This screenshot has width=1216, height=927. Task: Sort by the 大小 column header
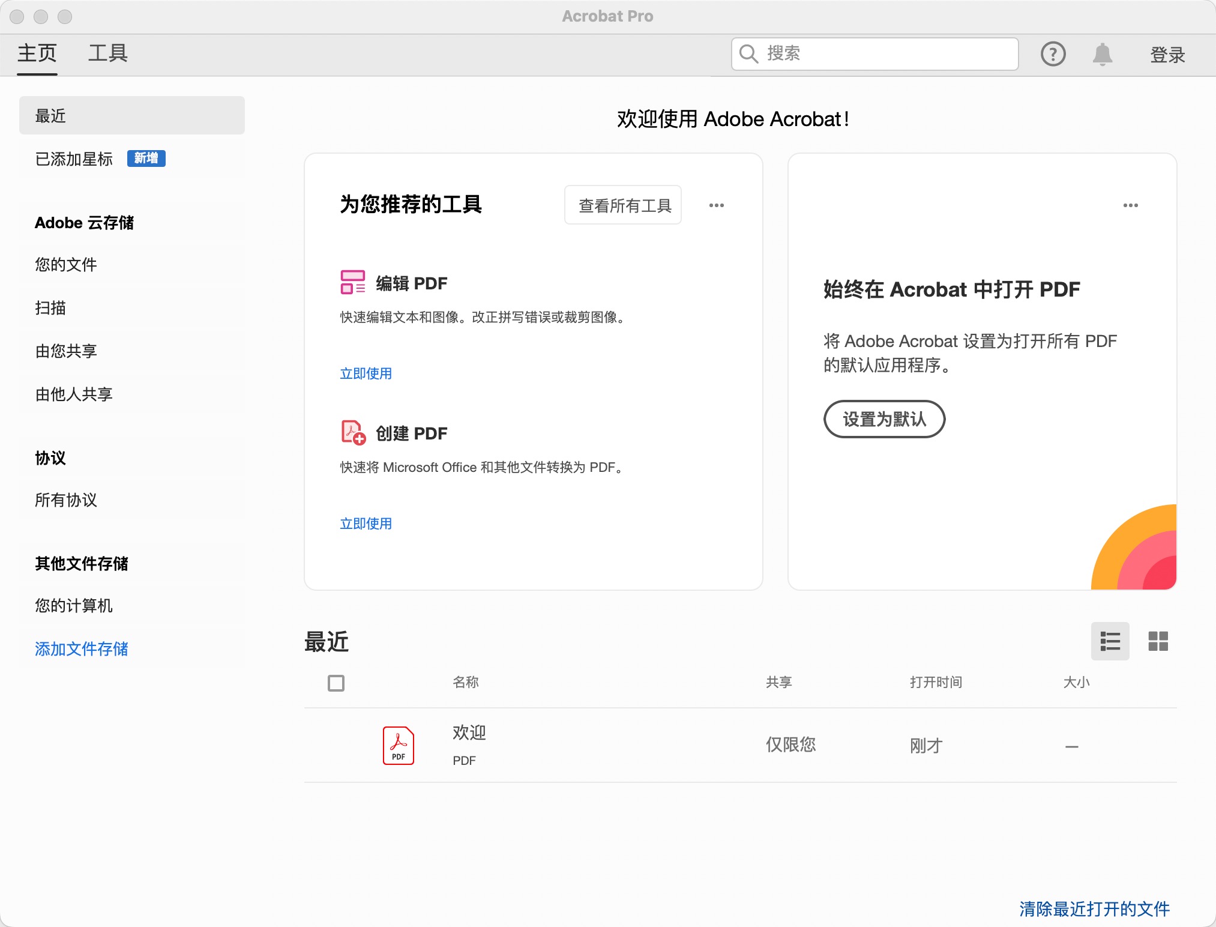coord(1076,682)
